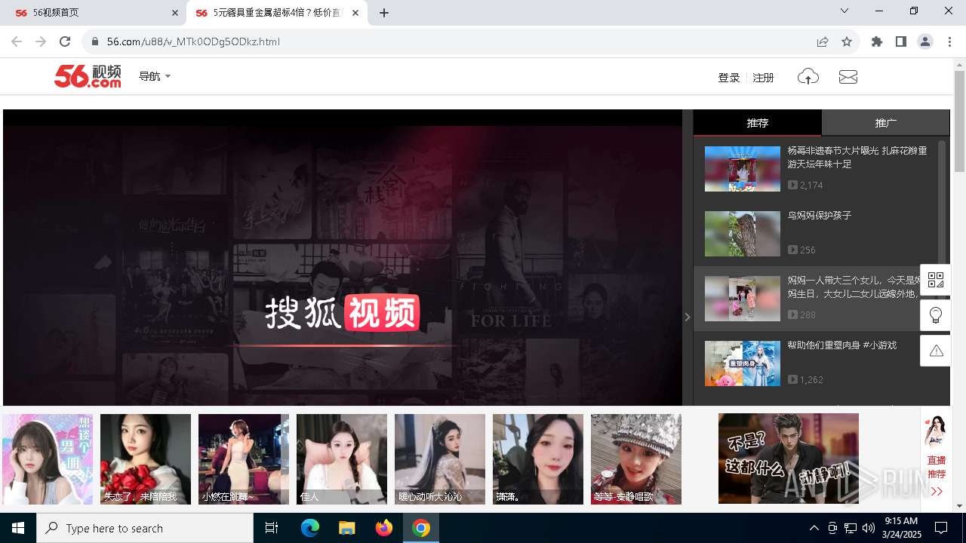Click title 帮助他们重塑肉身 #小游戏
Image resolution: width=966 pixels, height=543 pixels.
[842, 345]
